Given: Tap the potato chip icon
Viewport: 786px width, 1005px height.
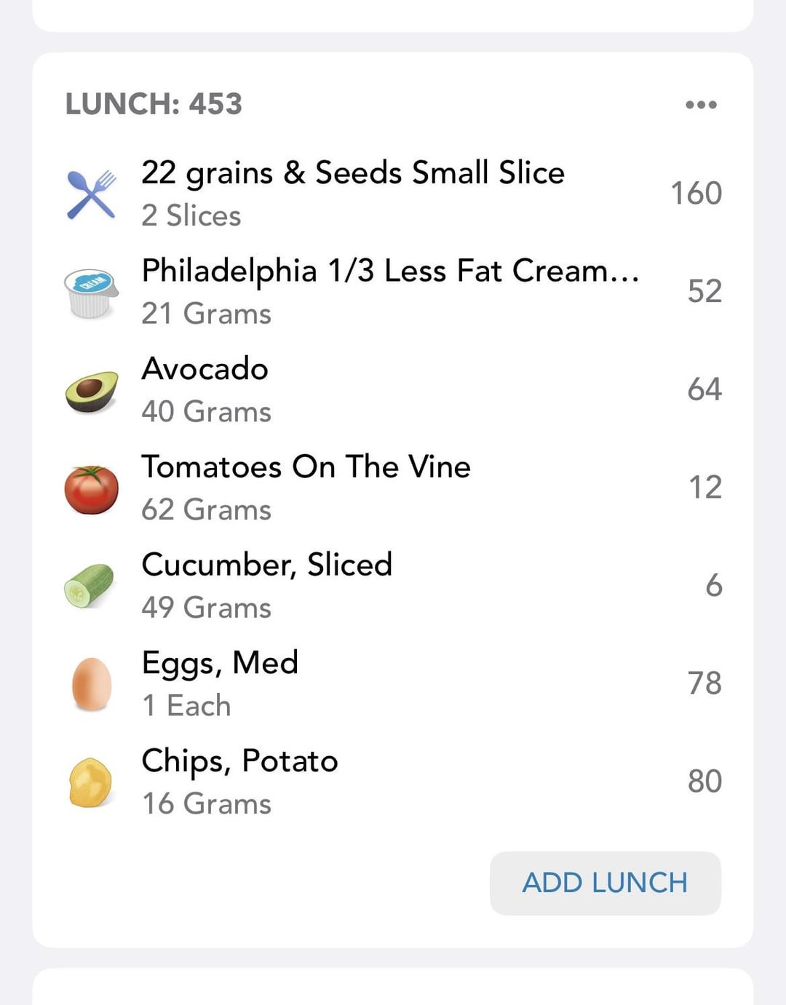Looking at the screenshot, I should (90, 783).
